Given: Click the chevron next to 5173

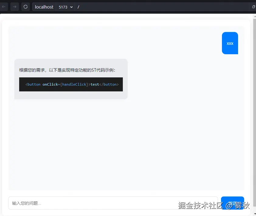Looking at the screenshot, I should pyautogui.click(x=71, y=7).
